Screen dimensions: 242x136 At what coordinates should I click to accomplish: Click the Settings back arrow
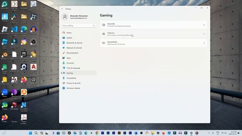[62, 9]
